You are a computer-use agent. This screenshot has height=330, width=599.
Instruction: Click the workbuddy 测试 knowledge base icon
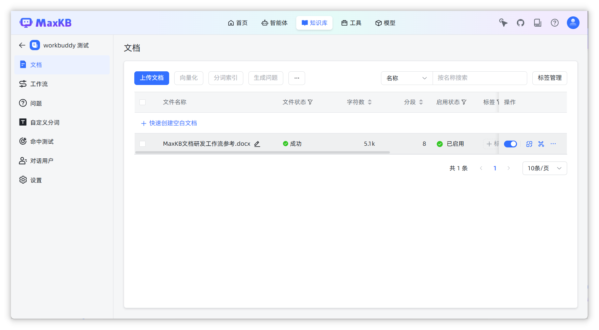tap(35, 45)
